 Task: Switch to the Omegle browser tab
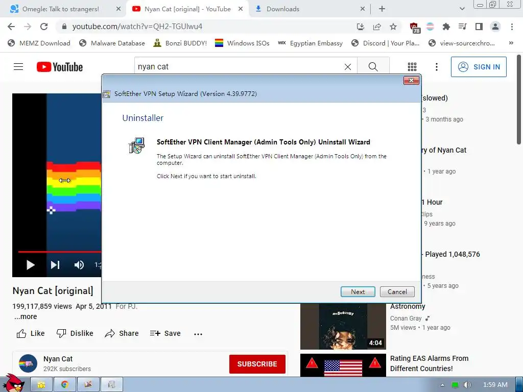(61, 9)
